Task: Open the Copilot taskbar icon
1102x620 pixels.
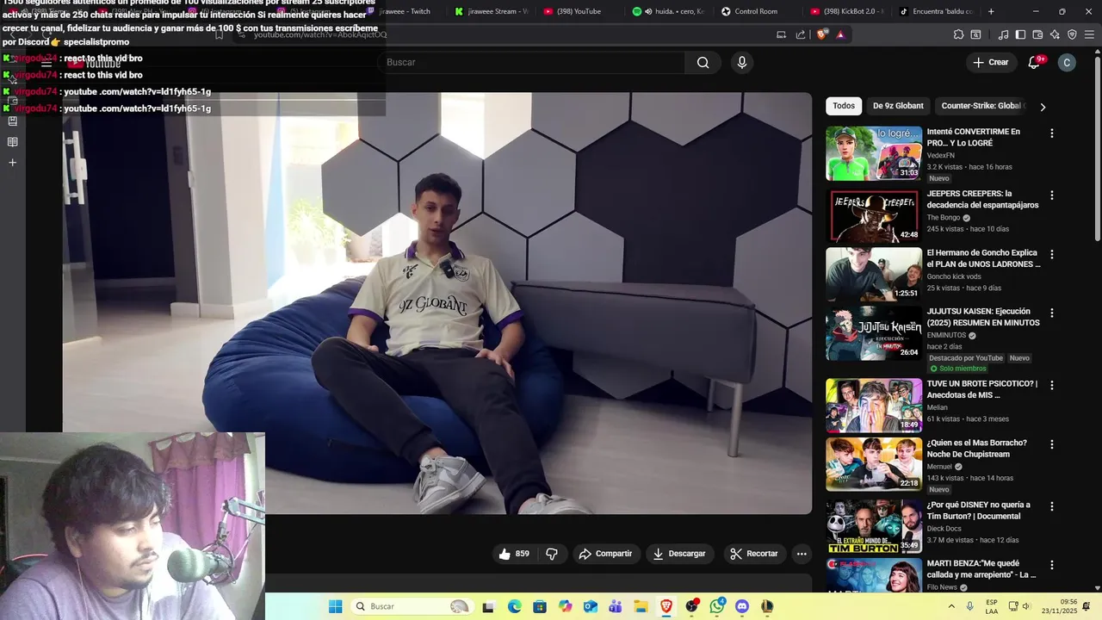Action: pyautogui.click(x=565, y=606)
